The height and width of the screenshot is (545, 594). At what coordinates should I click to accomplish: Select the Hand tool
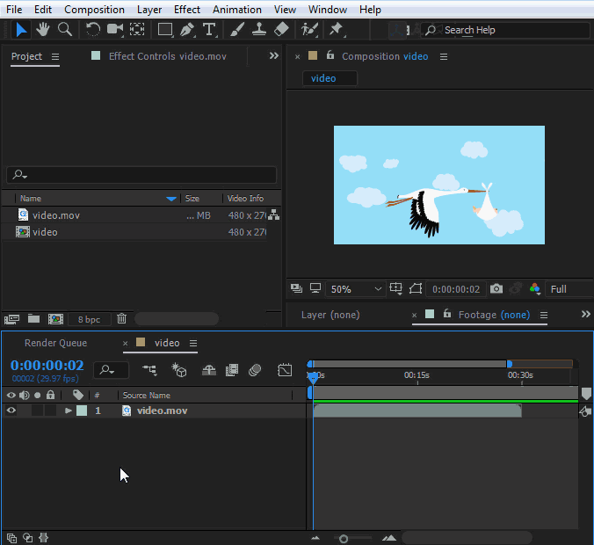[x=43, y=30]
